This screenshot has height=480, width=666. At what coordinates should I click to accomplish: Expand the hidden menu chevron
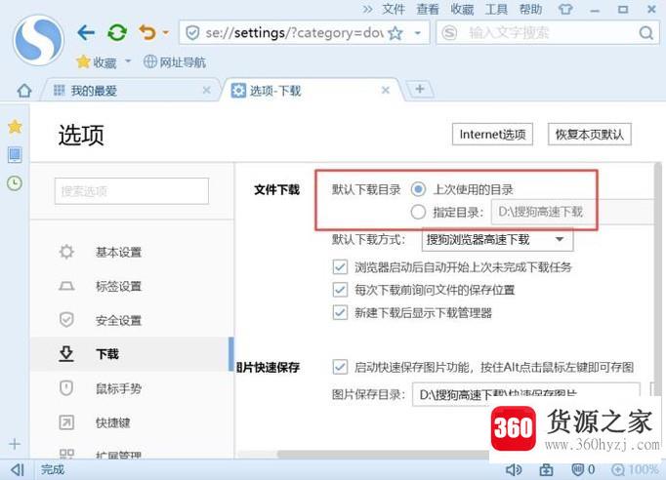pos(367,9)
